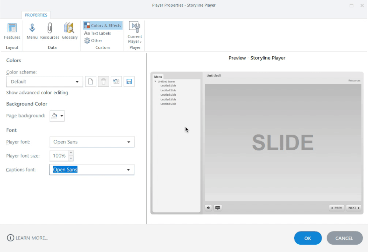Click the LEARN MORE link
The height and width of the screenshot is (252, 368).
[x=32, y=238]
